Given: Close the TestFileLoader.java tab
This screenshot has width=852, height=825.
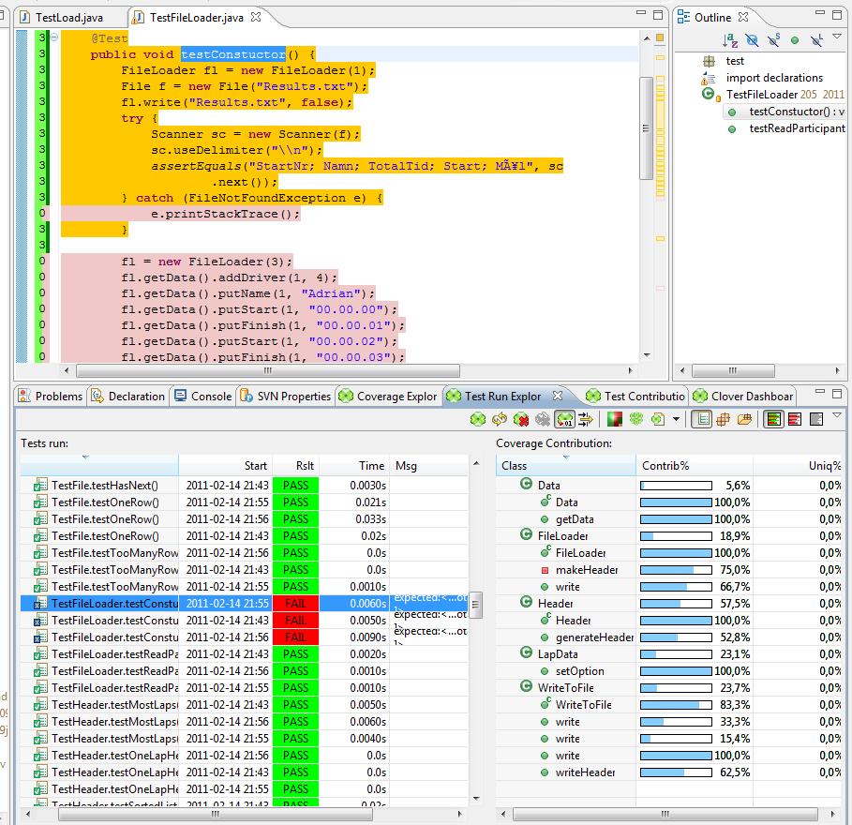Looking at the screenshot, I should (x=256, y=17).
